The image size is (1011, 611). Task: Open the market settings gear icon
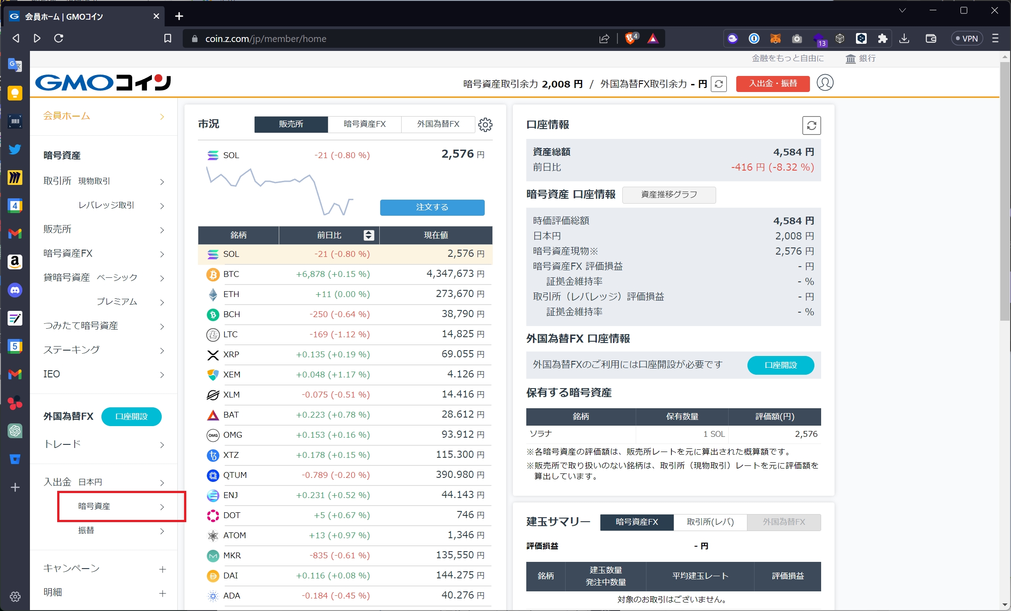click(485, 125)
